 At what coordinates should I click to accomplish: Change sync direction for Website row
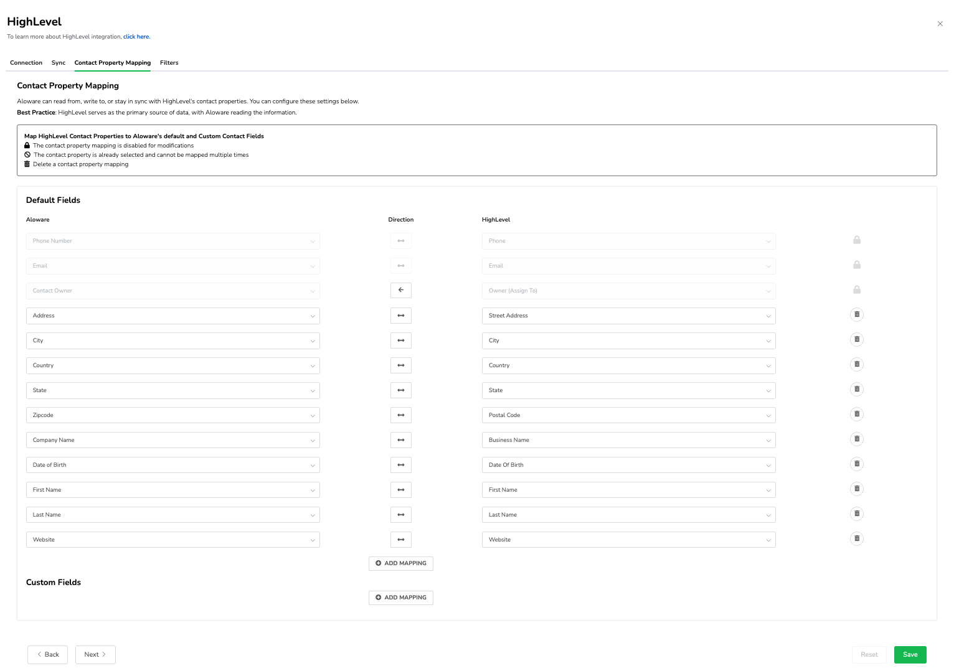401,540
